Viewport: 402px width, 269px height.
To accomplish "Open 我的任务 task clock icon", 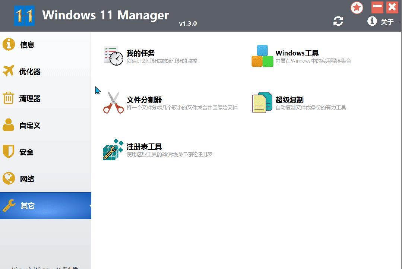I will (x=113, y=56).
